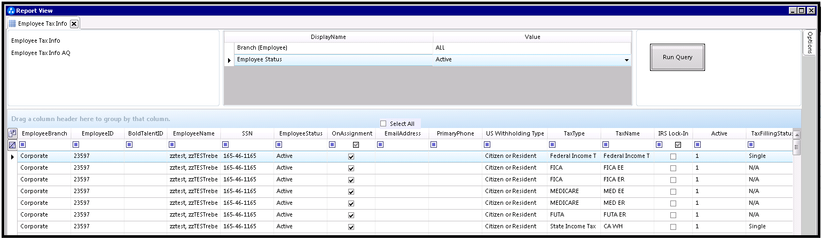Click the SSN filter operator icon

225,145
